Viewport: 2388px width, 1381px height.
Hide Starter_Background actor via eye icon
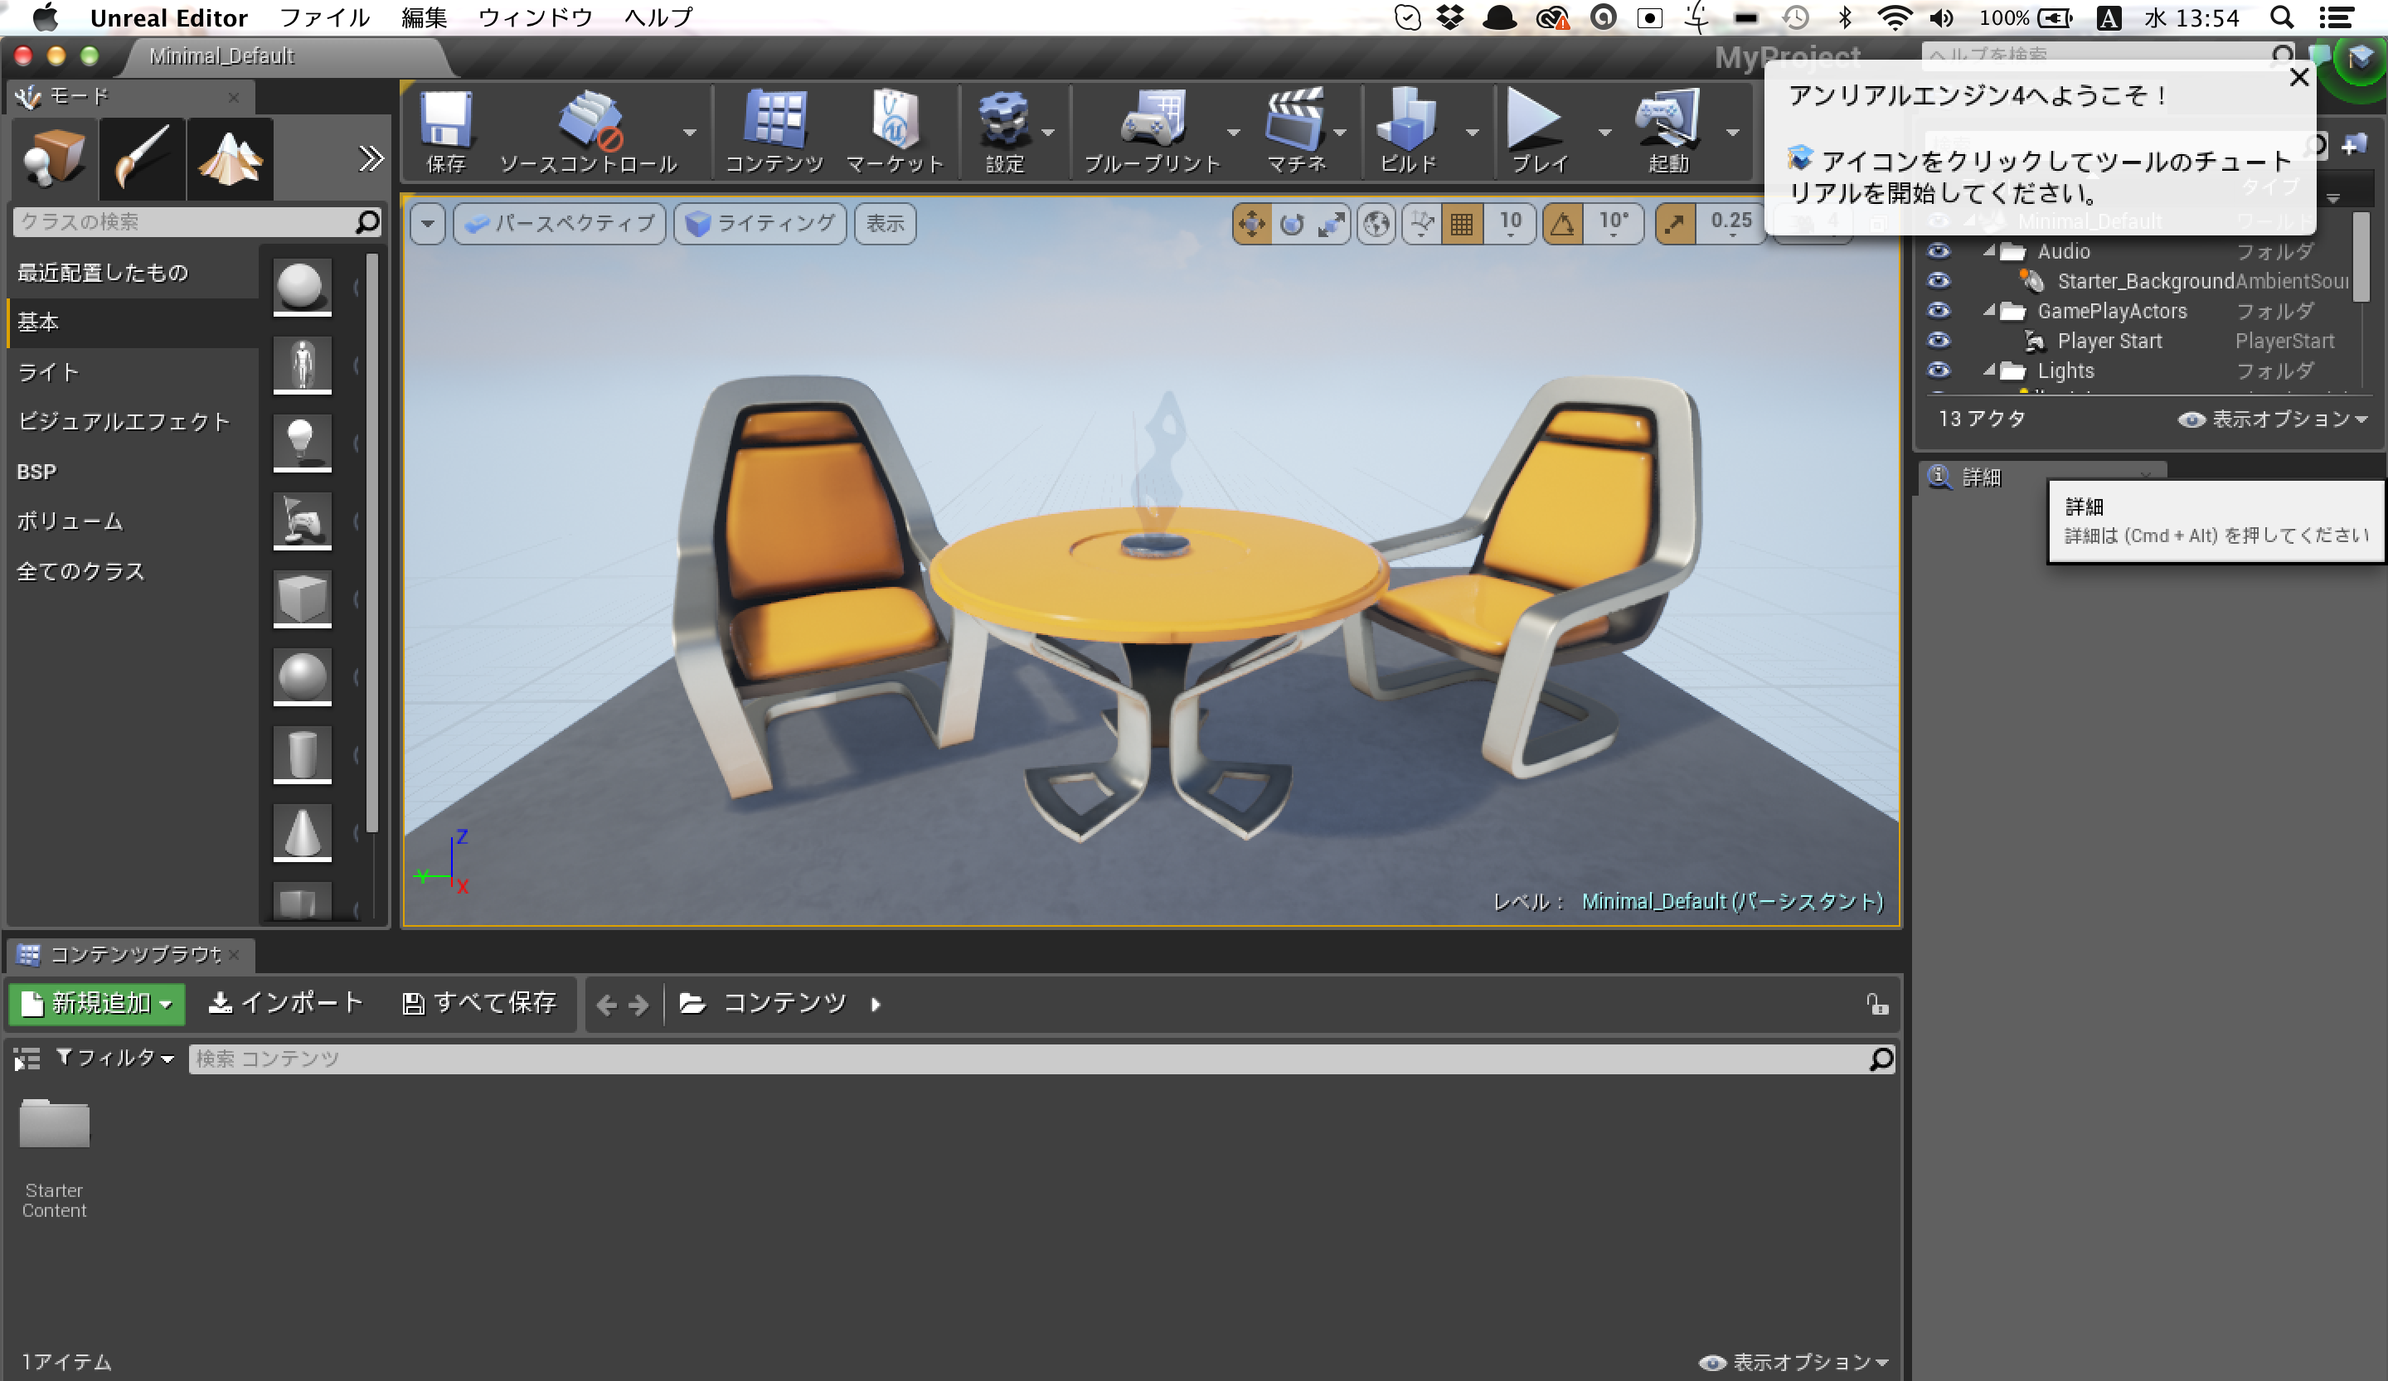(1939, 281)
